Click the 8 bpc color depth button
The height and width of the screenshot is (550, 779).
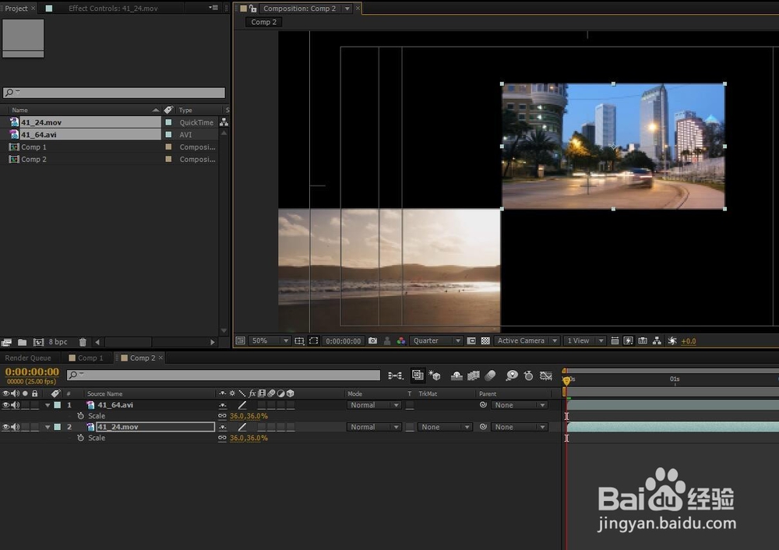58,342
